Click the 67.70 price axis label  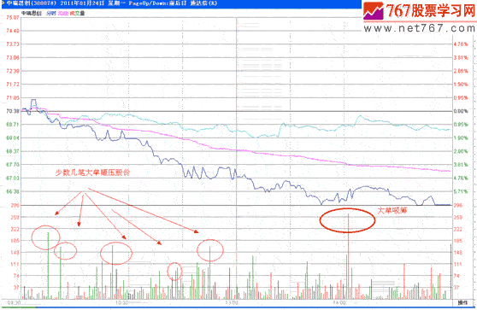[13, 165]
